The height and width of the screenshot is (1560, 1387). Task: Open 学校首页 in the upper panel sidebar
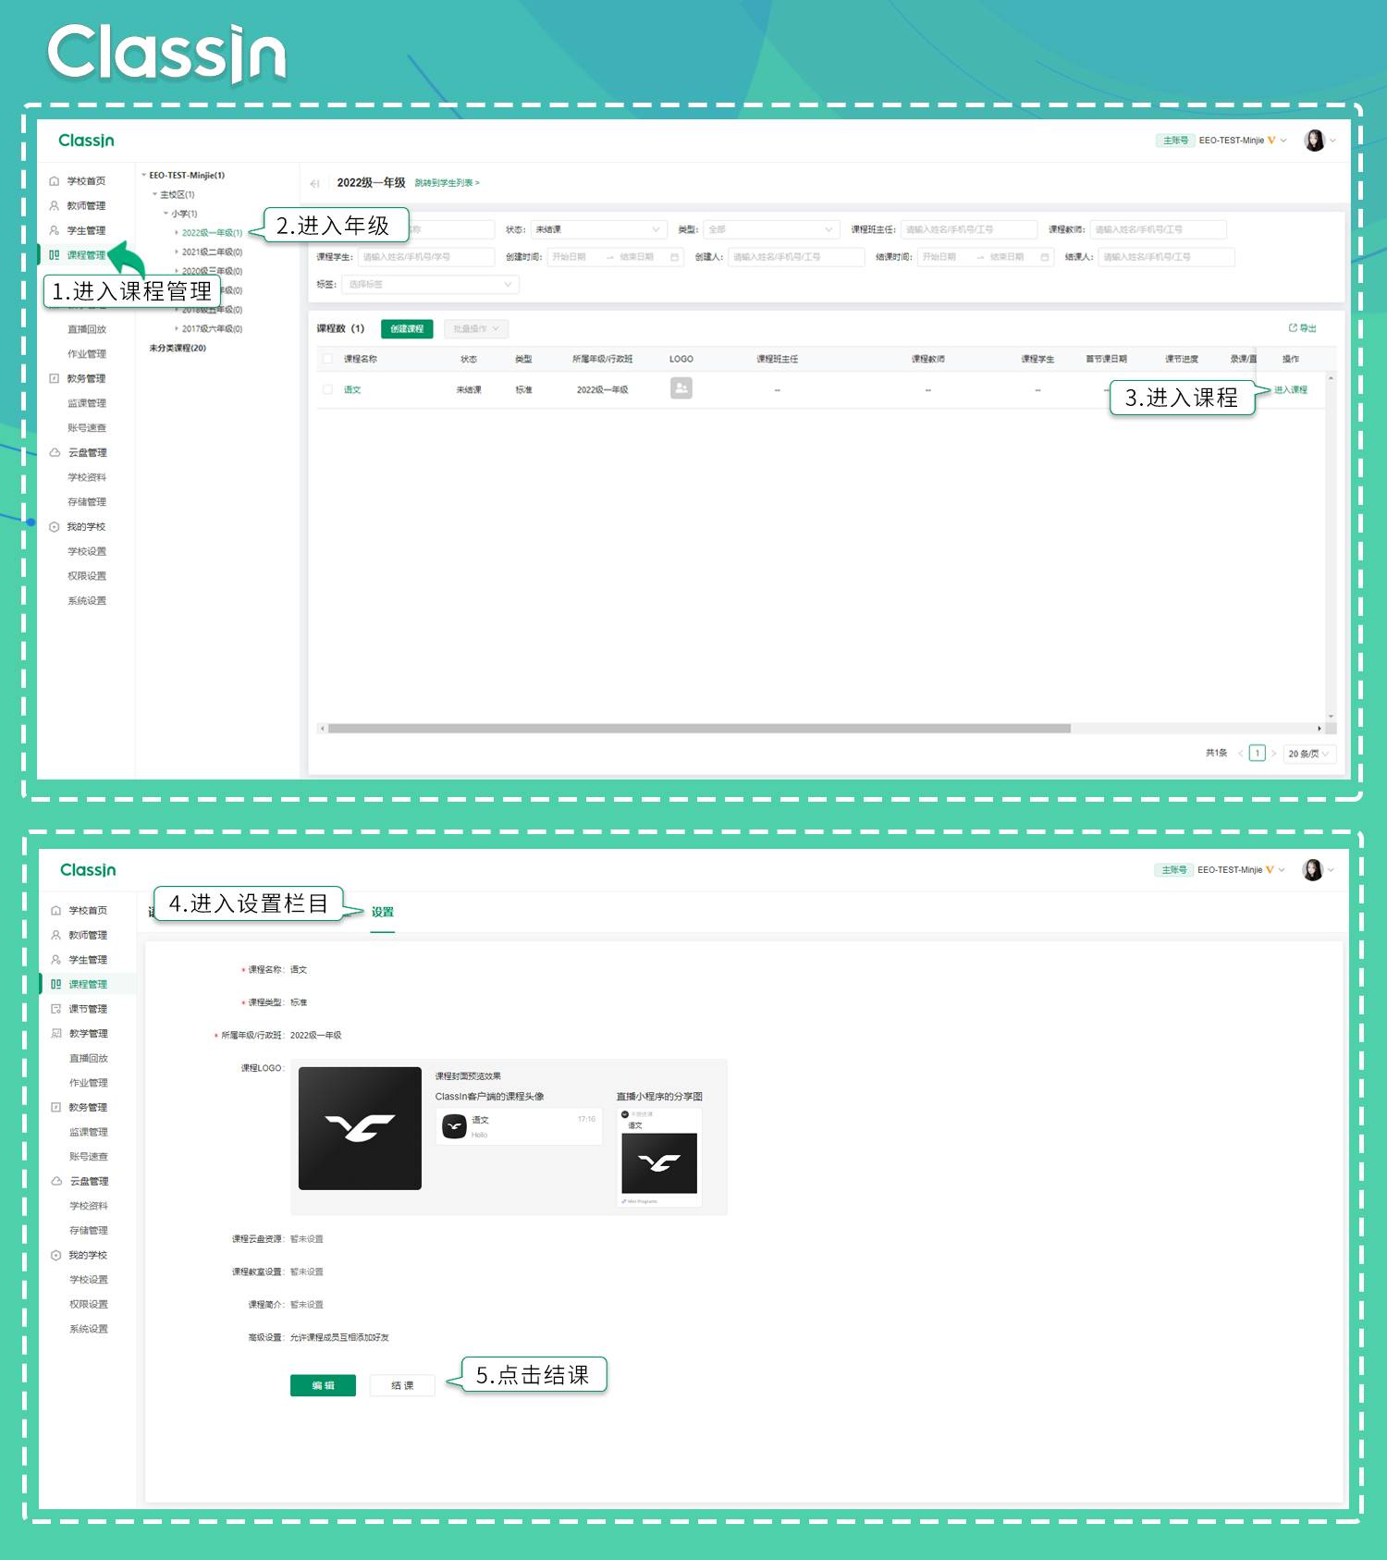[86, 181]
